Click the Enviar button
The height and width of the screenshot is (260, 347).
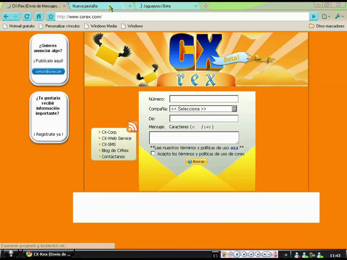(196, 162)
